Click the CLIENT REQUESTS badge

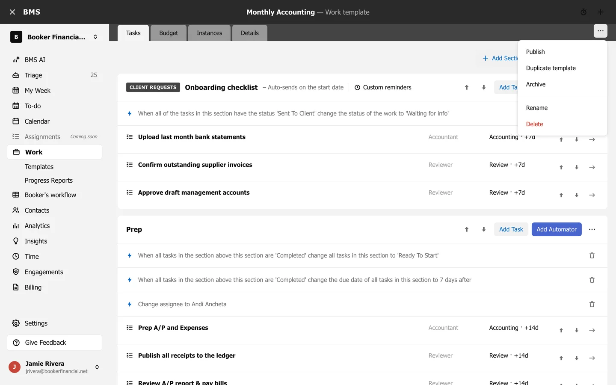153,87
